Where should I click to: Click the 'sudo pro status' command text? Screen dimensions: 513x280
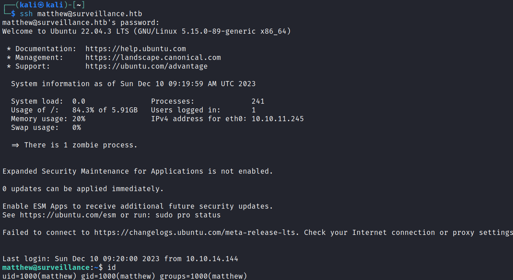(188, 215)
